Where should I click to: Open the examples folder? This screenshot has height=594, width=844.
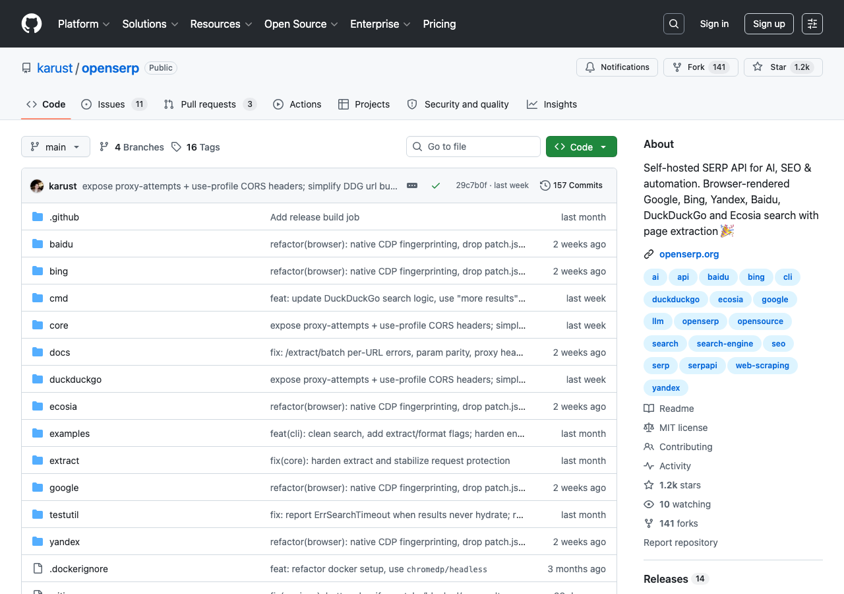[x=69, y=434]
